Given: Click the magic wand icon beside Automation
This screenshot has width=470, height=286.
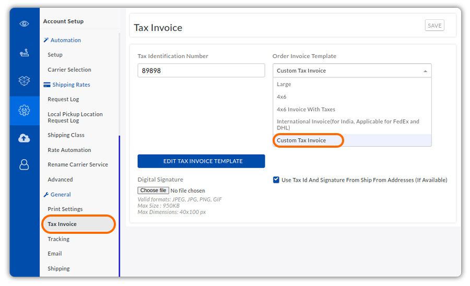Looking at the screenshot, I should coord(46,40).
